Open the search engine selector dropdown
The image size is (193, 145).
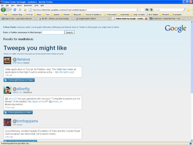tap(152, 10)
